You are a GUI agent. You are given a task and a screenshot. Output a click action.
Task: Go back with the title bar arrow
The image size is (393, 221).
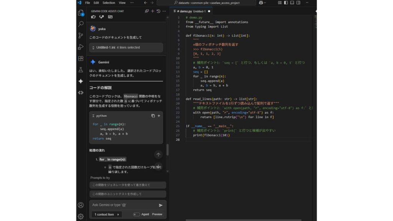(x=145, y=3)
